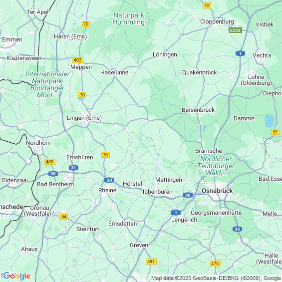
Task: Click the 402 road shield near Meppen
Action: (x=78, y=60)
